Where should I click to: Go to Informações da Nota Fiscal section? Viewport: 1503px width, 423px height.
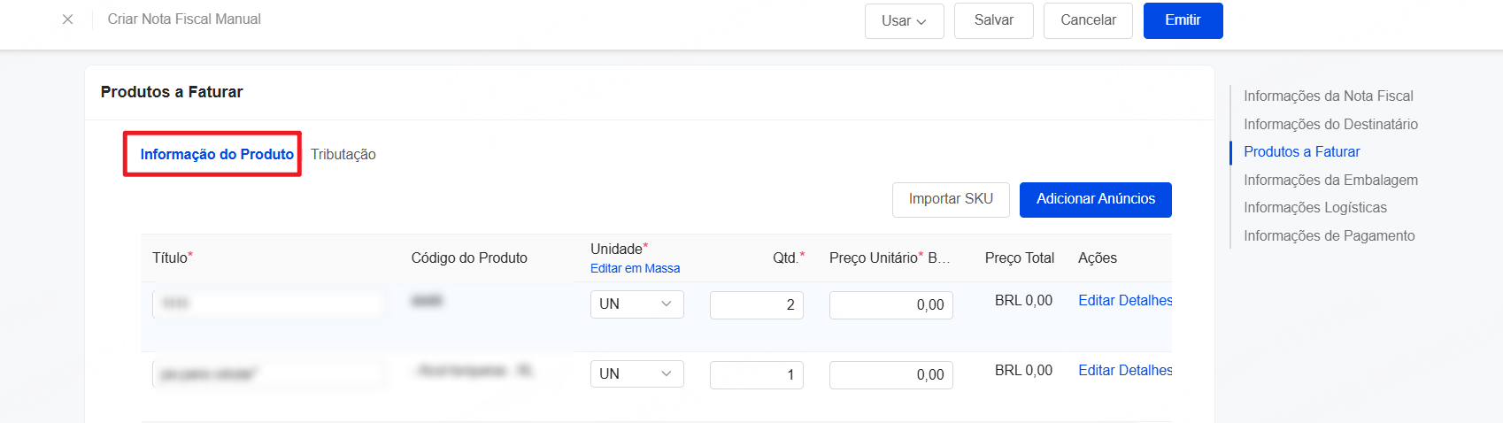click(x=1328, y=96)
